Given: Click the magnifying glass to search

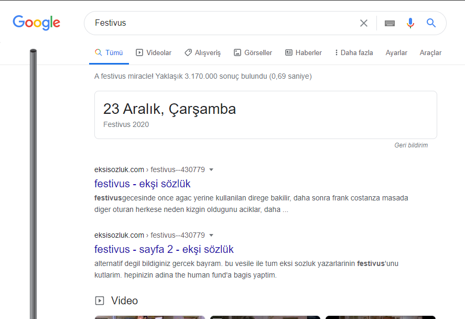Looking at the screenshot, I should point(431,23).
